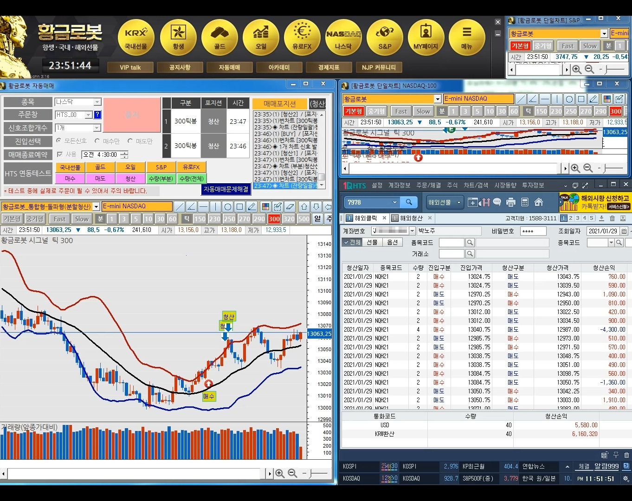Select 매수만 radio button

click(x=97, y=141)
